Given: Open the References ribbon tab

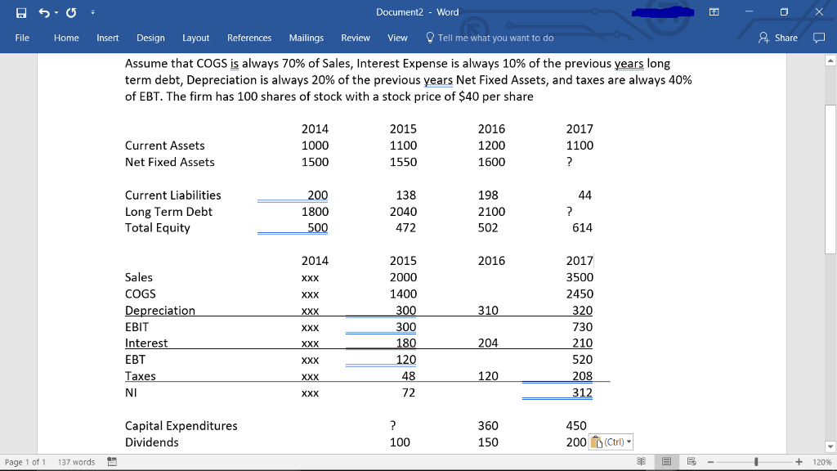Looking at the screenshot, I should (x=249, y=38).
